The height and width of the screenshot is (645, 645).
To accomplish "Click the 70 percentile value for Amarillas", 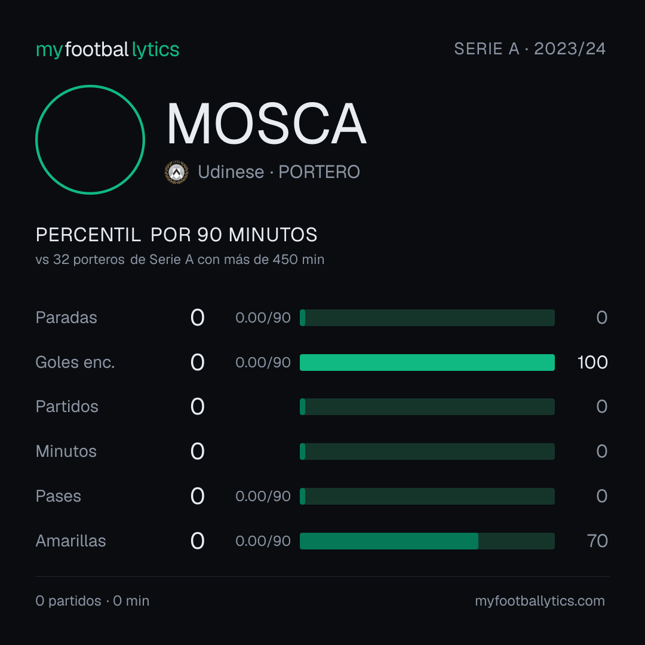I will click(x=597, y=541).
